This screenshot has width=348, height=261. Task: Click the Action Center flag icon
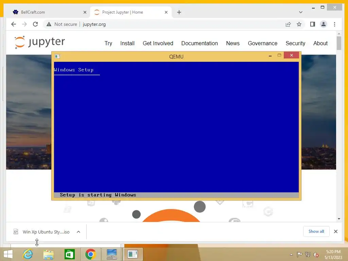coord(299,255)
